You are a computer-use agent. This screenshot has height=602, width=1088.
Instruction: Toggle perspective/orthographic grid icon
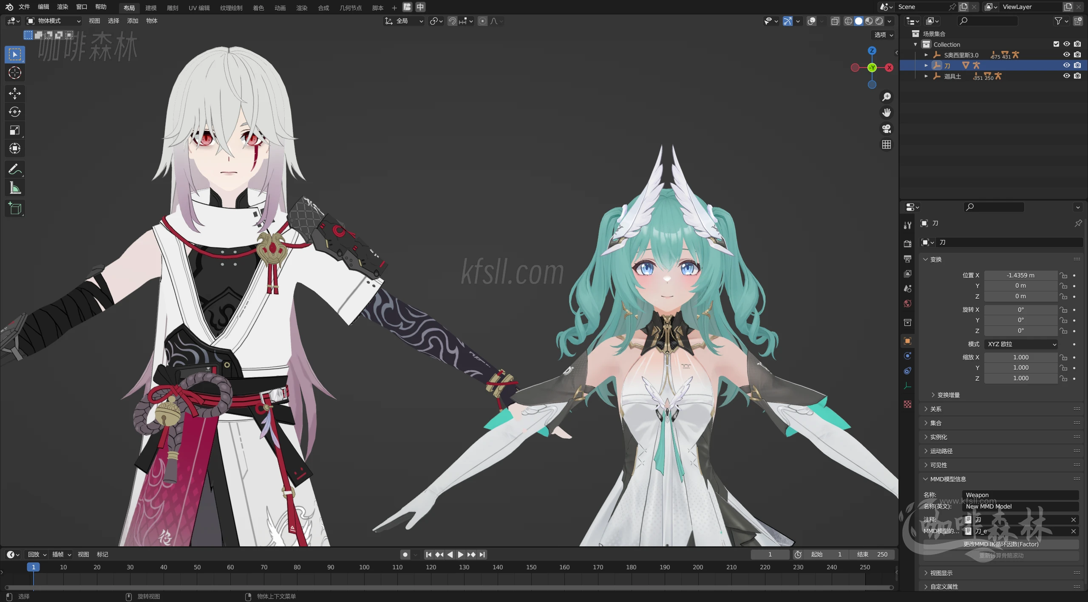(887, 144)
